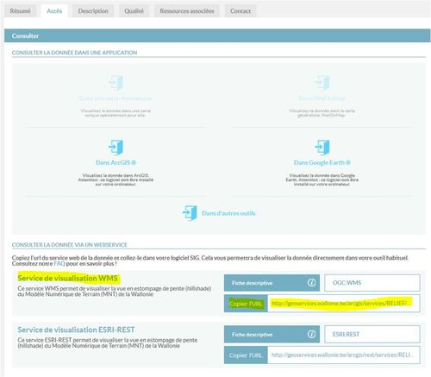Open the ArcGIS door-arrow icon
The width and height of the screenshot is (431, 377).
click(116, 148)
